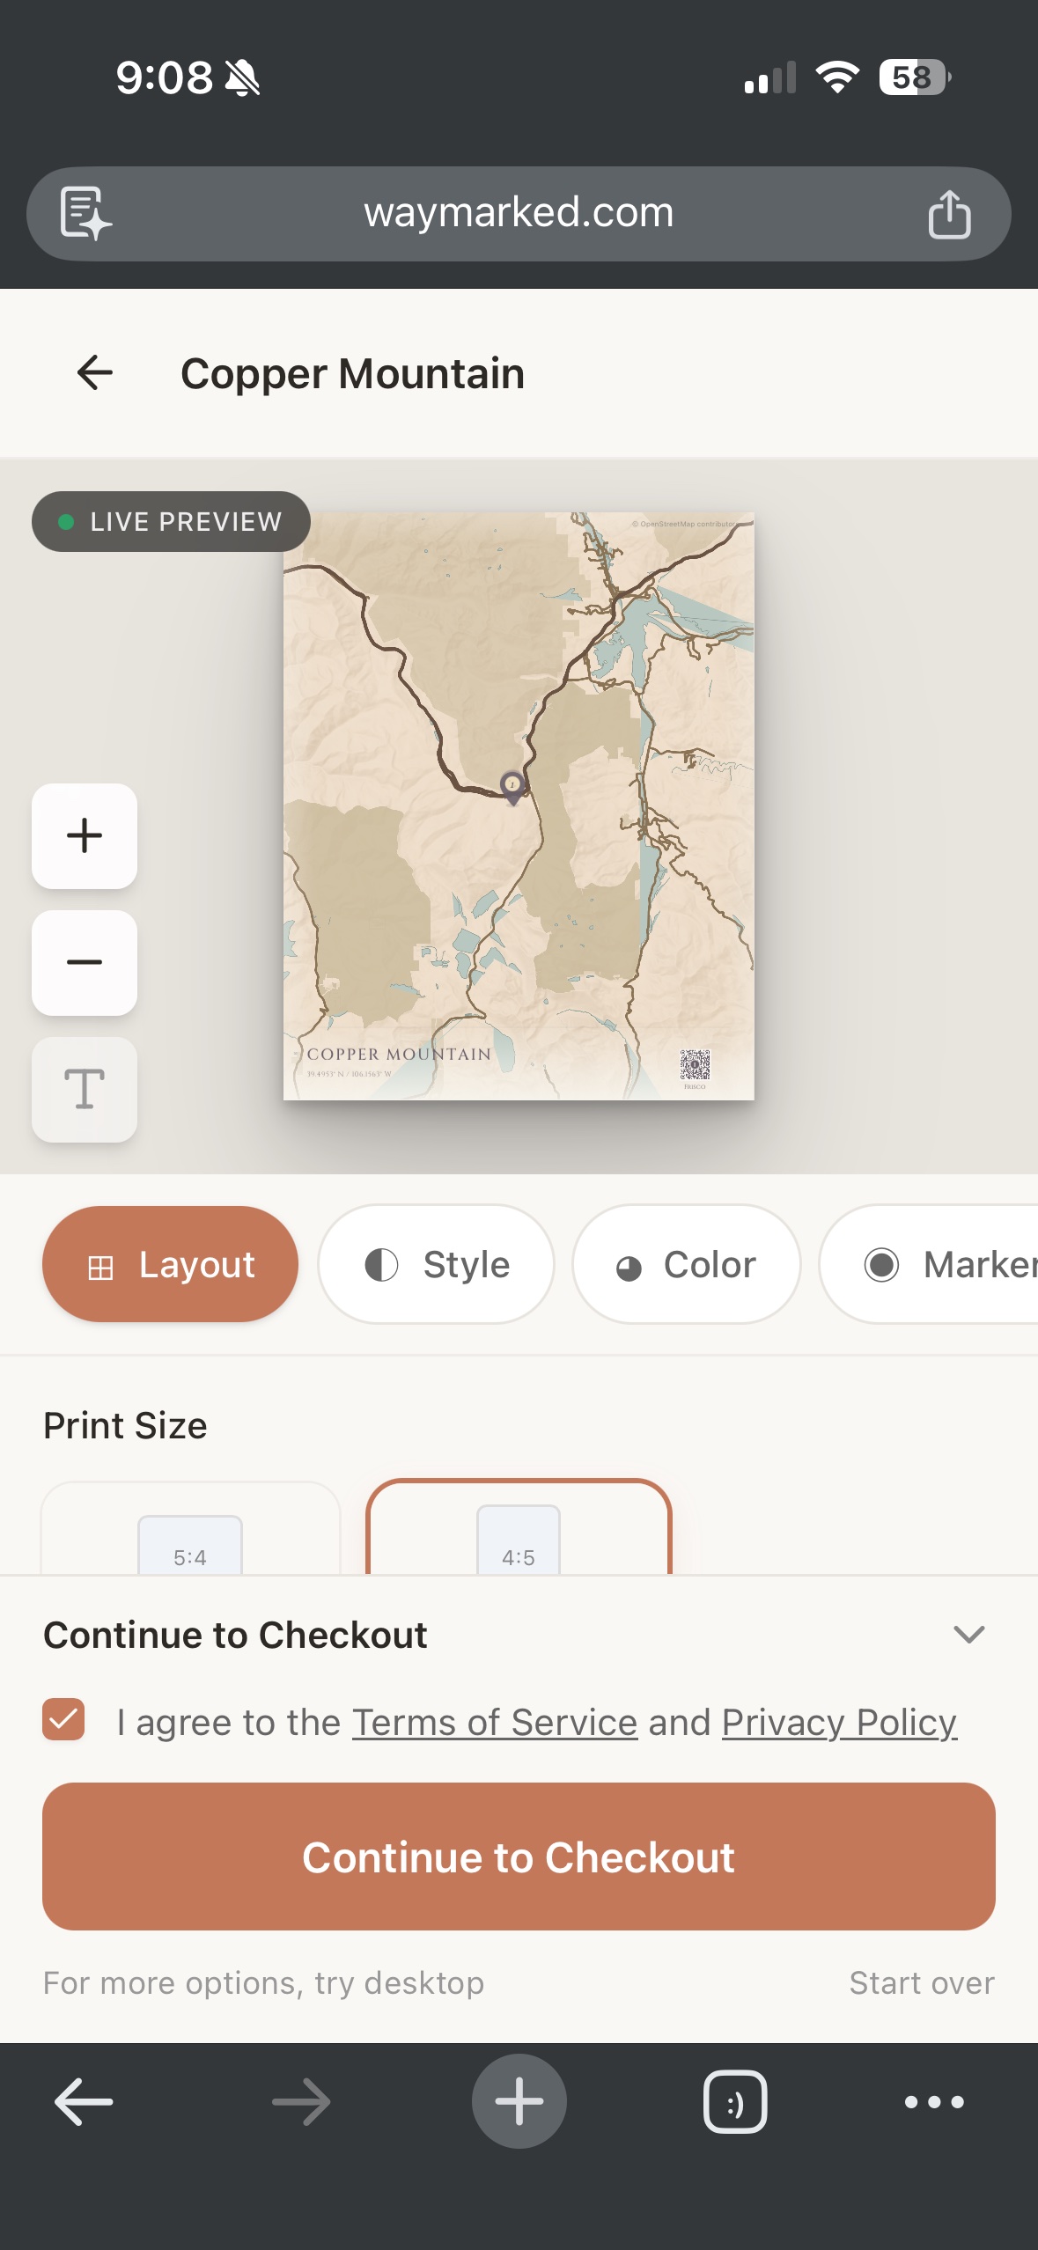Image resolution: width=1038 pixels, height=2250 pixels.
Task: Uncheck the Terms of Service agreement
Action: coord(63,1721)
